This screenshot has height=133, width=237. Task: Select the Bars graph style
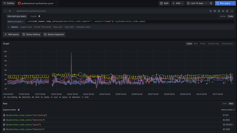coord(196,44)
